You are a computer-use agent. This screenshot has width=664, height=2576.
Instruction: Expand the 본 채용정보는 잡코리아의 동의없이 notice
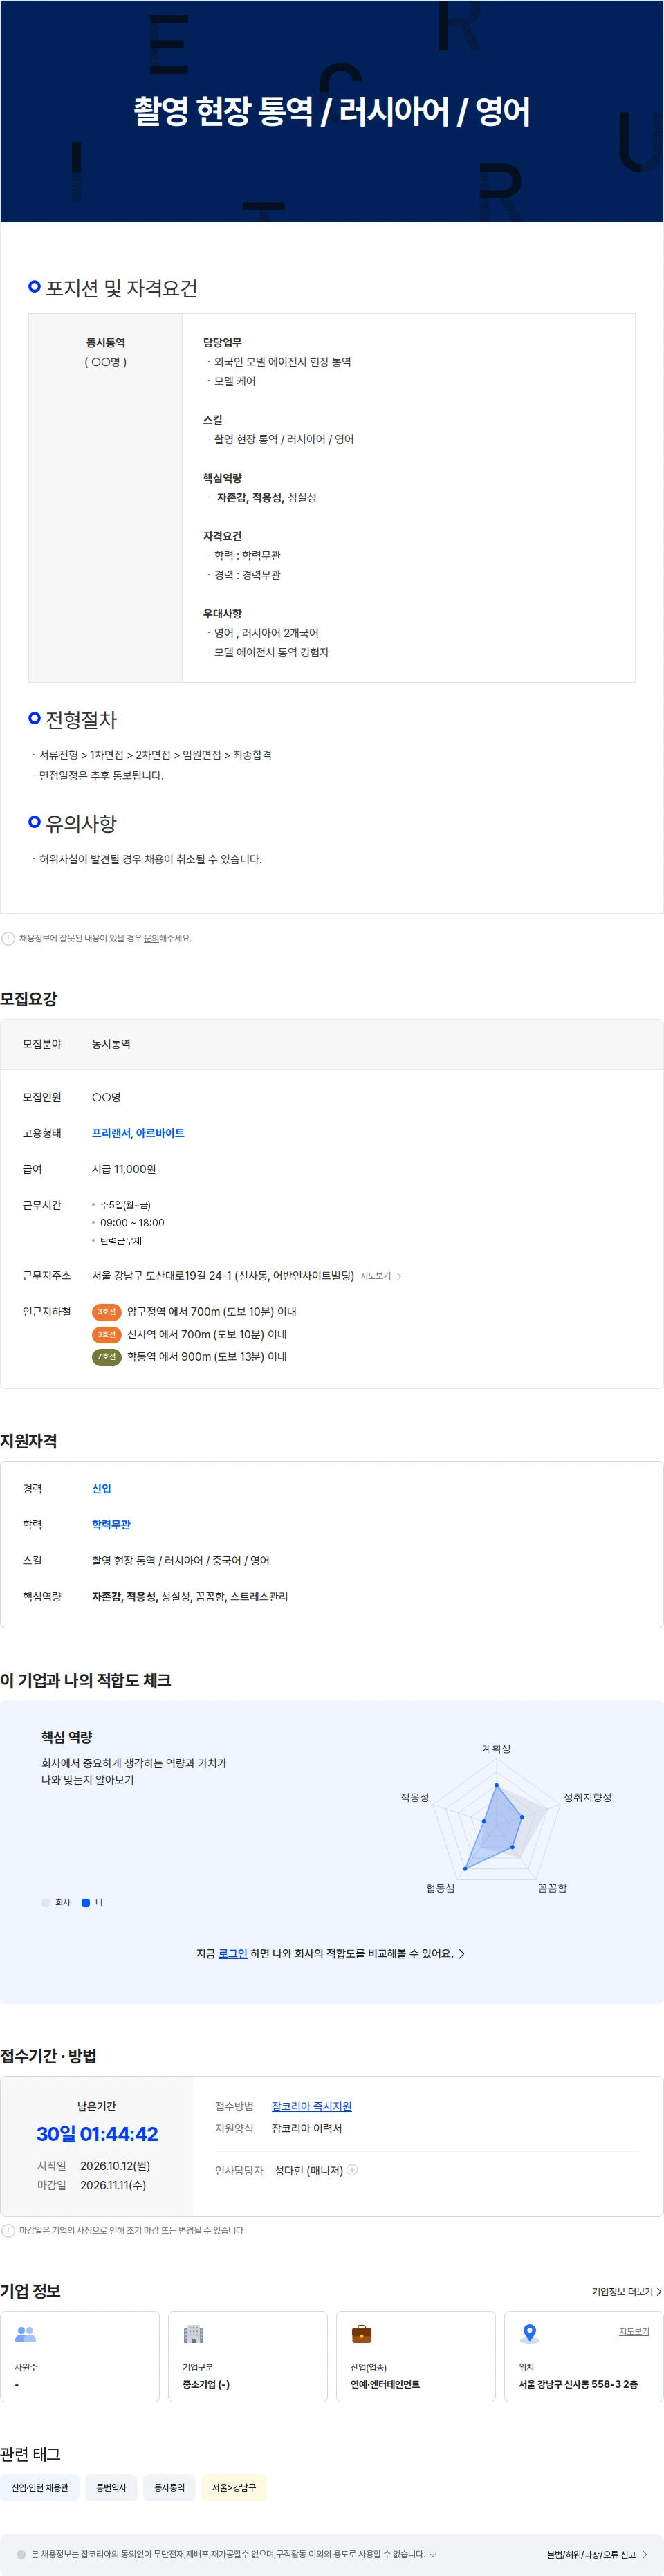(x=433, y=2554)
